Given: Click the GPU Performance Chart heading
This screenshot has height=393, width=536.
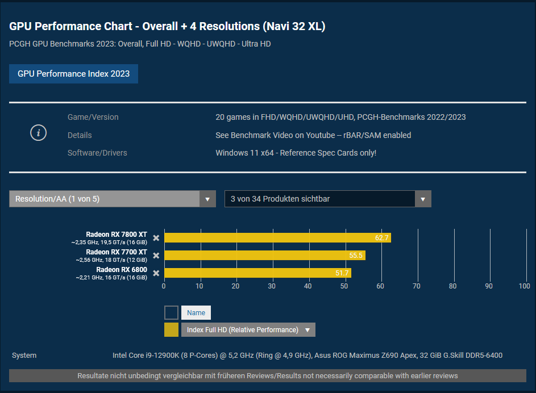Looking at the screenshot, I should 167,26.
